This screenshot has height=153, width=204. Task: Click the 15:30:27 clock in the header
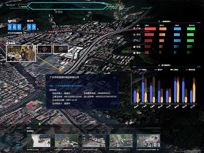pos(11,5)
